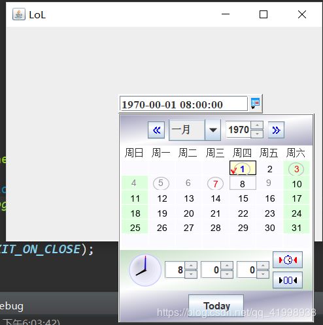The image size is (323, 325).
Task: Select day 16 in the calendar
Action: point(270,198)
